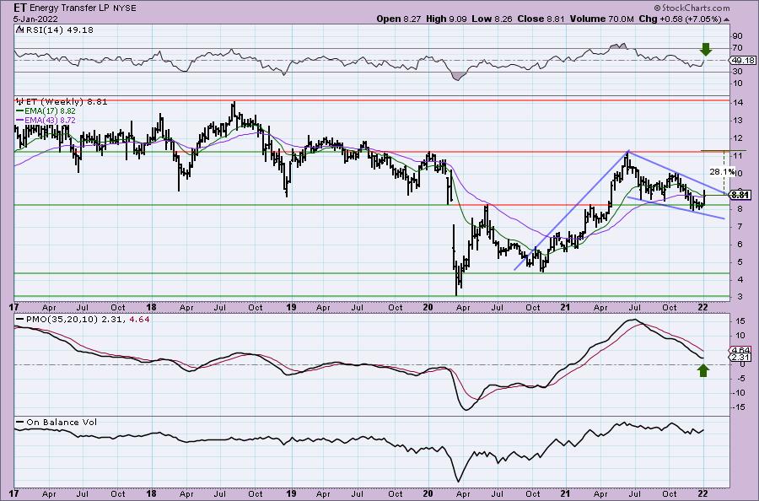
Task: Click the Chg +0.58 (+7.05%) value
Action: [680, 19]
